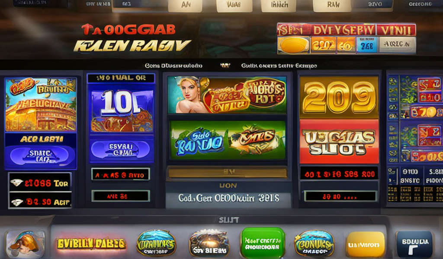Select the first beige tab at the top
This screenshot has height=259, width=443.
[x=185, y=6]
